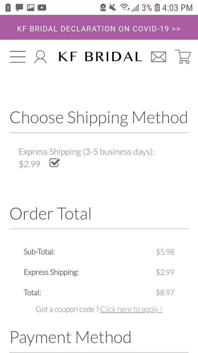
Task: Open the user account profile icon
Action: click(40, 57)
